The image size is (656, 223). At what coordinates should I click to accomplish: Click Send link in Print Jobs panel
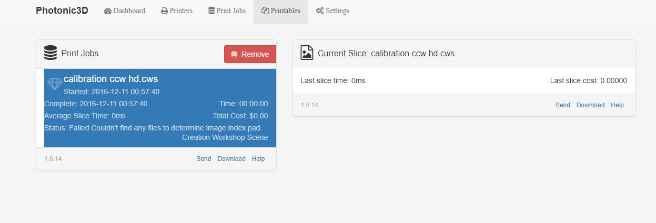tap(204, 159)
